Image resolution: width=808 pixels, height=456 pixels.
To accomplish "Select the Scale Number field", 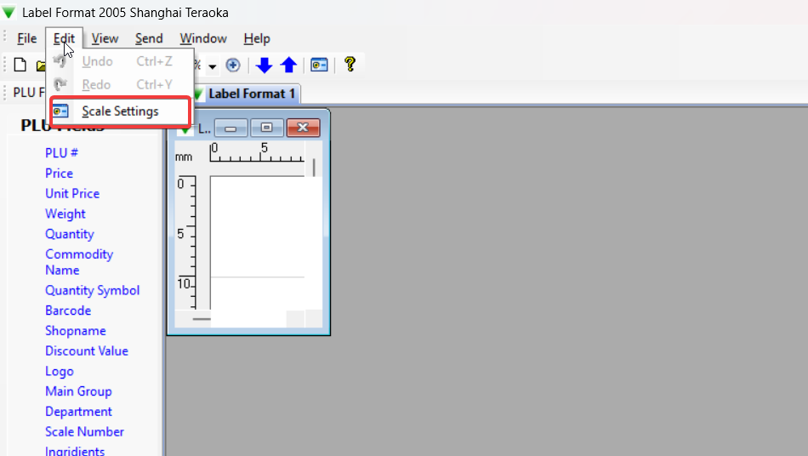I will (x=84, y=432).
